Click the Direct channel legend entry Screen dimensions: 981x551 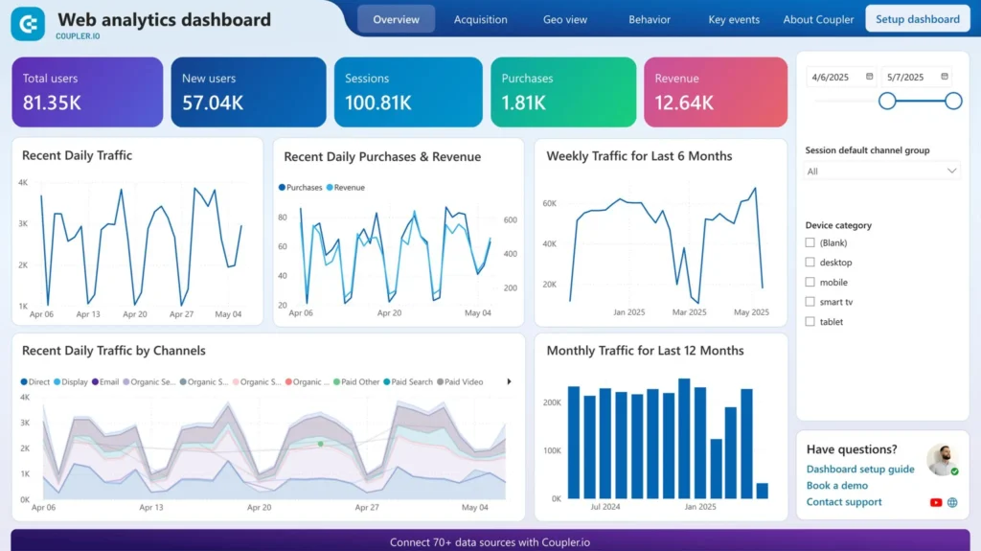tap(35, 382)
